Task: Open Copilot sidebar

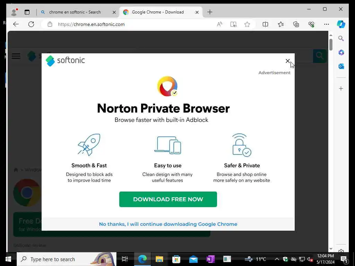Action: 341,24
